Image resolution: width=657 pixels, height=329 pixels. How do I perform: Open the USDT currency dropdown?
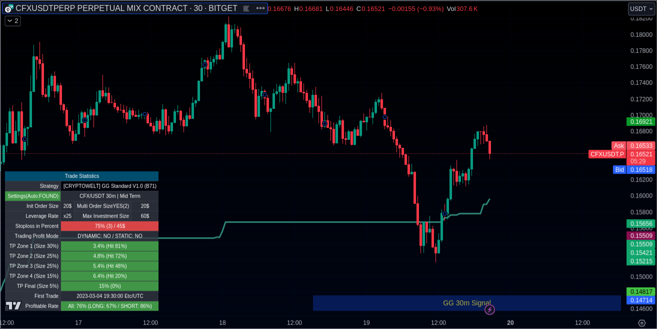640,8
